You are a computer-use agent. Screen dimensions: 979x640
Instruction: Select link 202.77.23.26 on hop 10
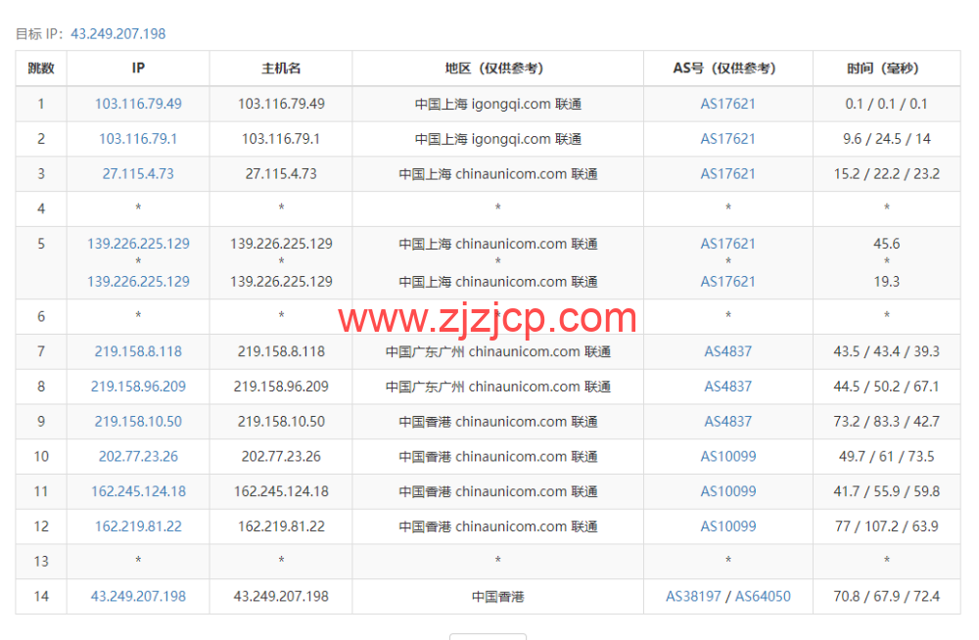pos(137,456)
